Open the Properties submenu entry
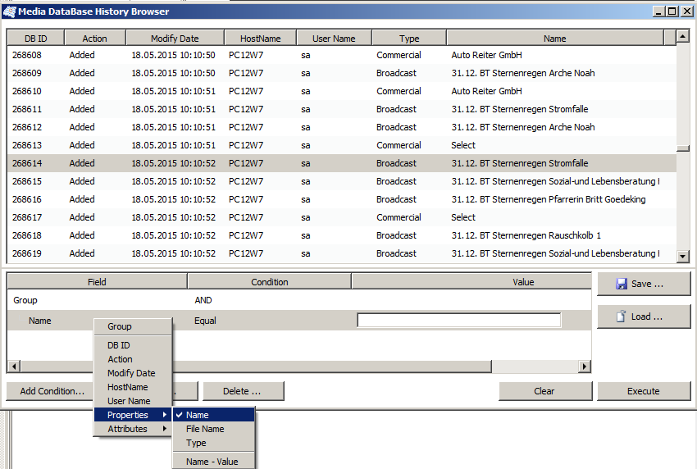Screen dimensions: 697x469 tap(133, 415)
